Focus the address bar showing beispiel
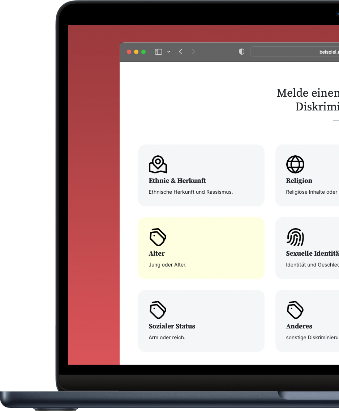339x411 pixels. coord(295,52)
